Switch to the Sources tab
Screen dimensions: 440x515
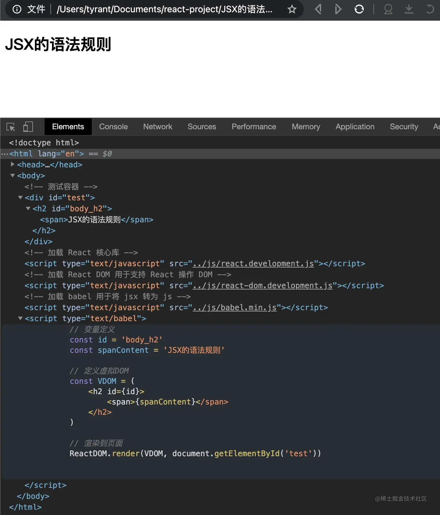coord(202,127)
